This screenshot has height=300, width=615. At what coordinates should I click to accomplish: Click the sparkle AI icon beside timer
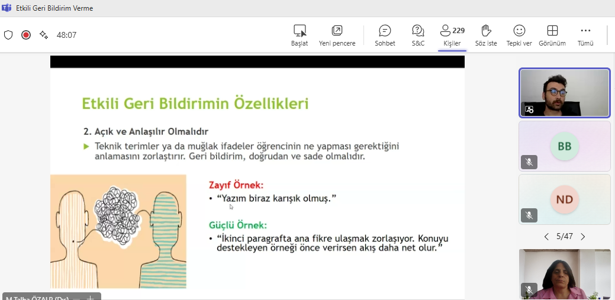[44, 35]
